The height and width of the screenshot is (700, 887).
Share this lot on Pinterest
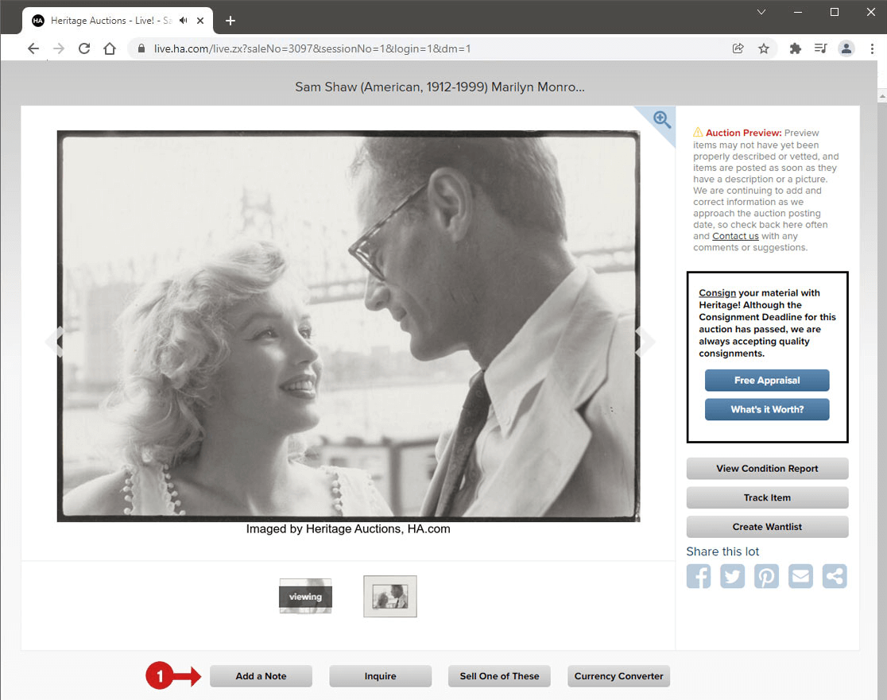(x=767, y=576)
